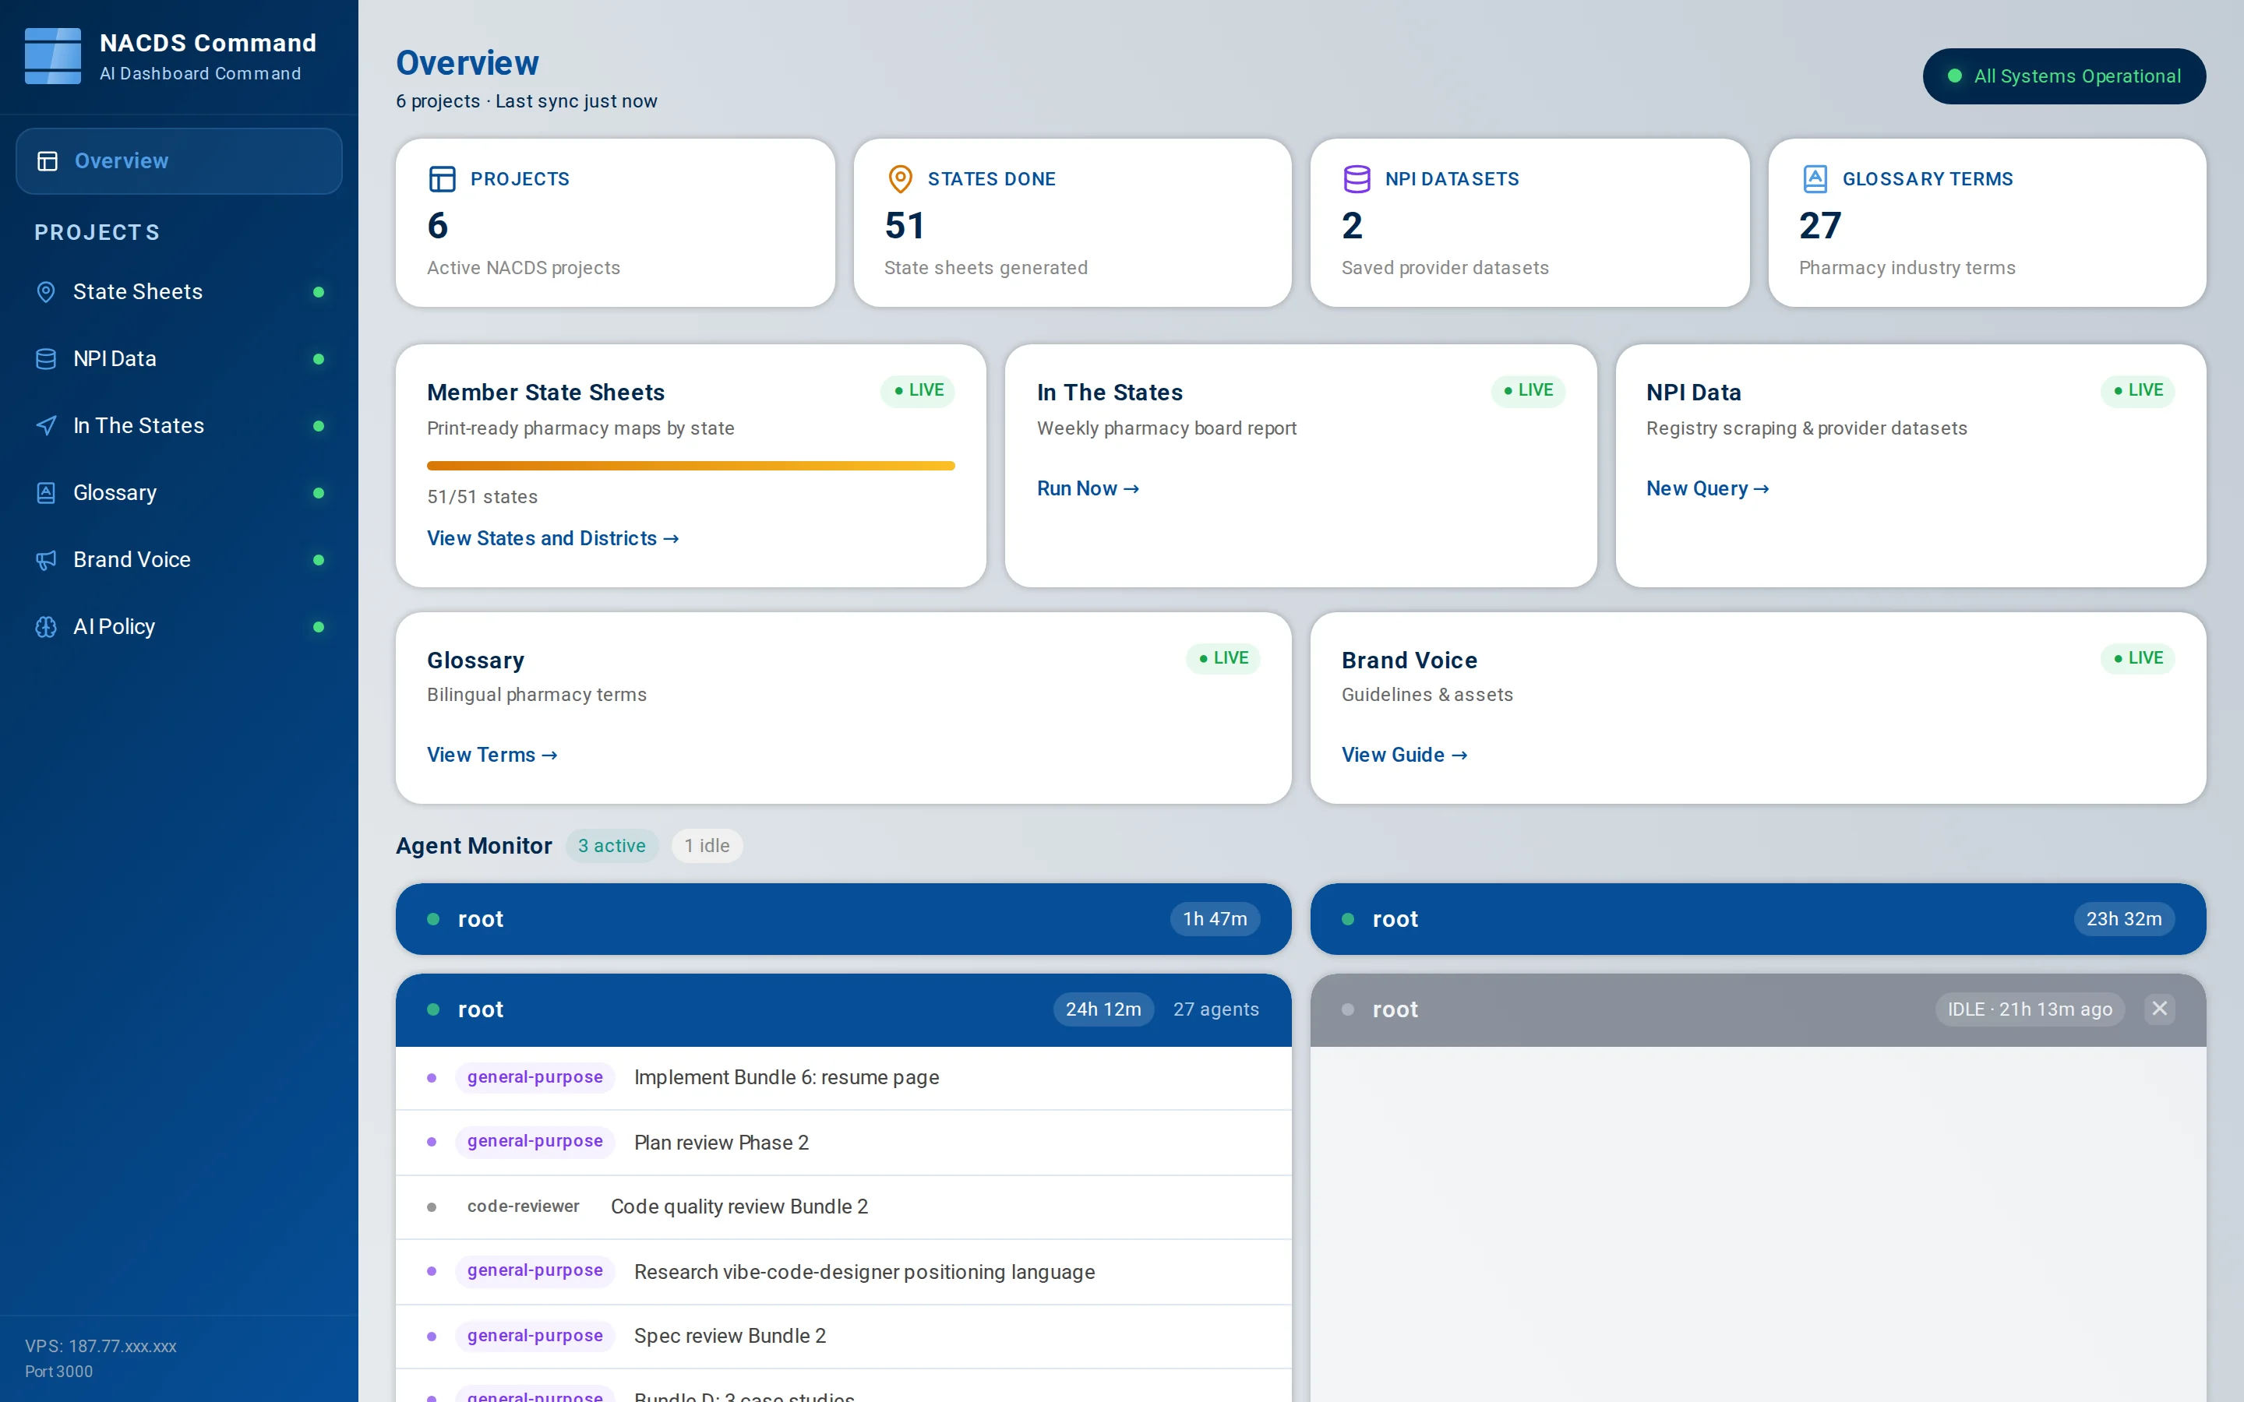Image resolution: width=2244 pixels, height=1402 pixels.
Task: Click green status dot next to AI Policy
Action: click(x=319, y=627)
